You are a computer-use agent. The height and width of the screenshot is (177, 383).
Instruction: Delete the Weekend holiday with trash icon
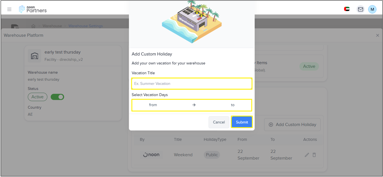pyautogui.click(x=314, y=155)
